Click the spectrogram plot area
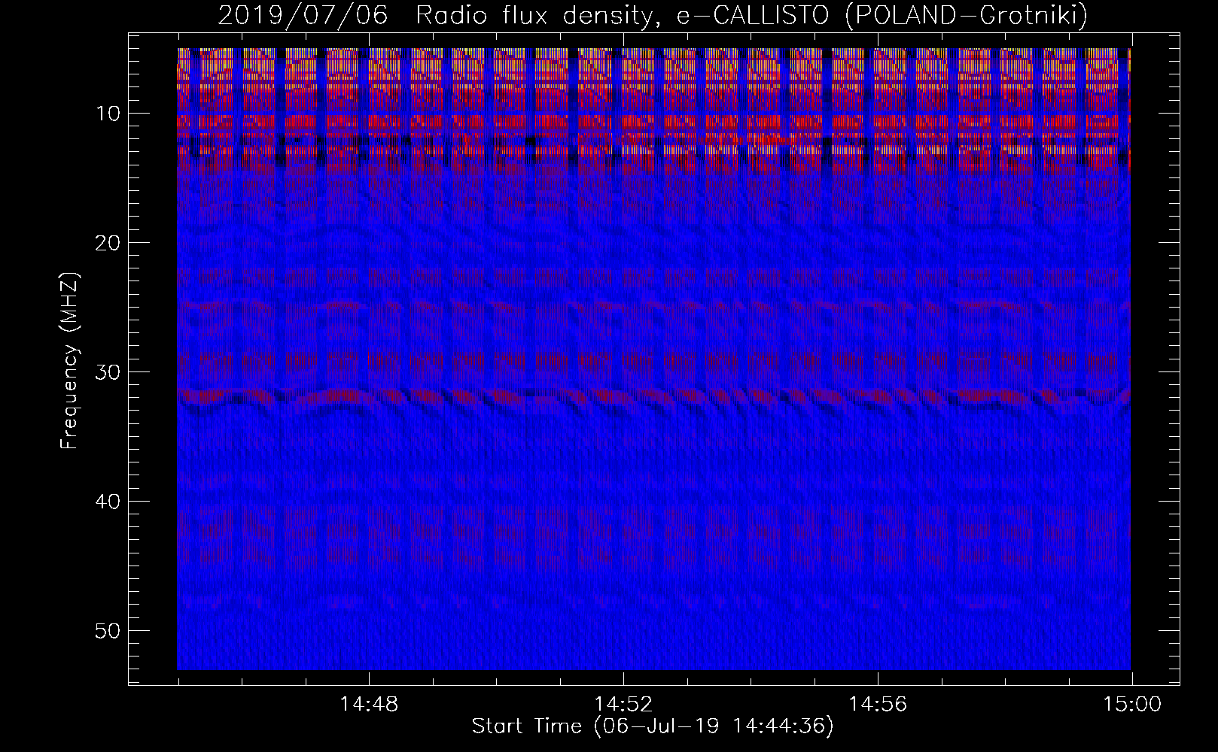The width and height of the screenshot is (1218, 752). (653, 359)
